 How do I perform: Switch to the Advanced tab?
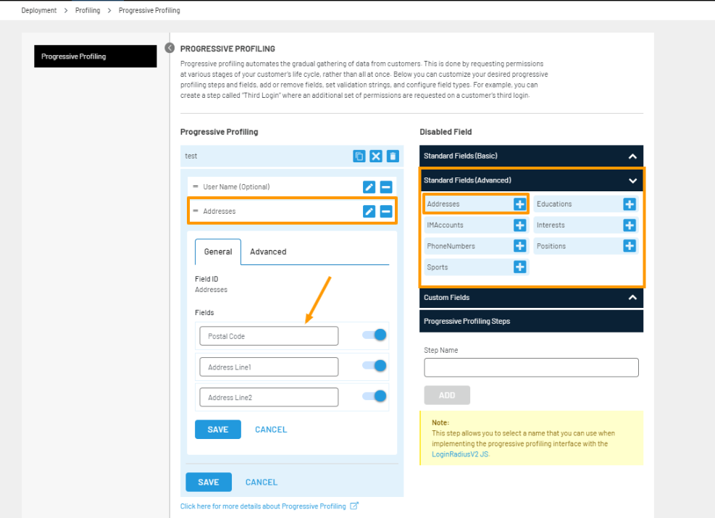click(267, 251)
